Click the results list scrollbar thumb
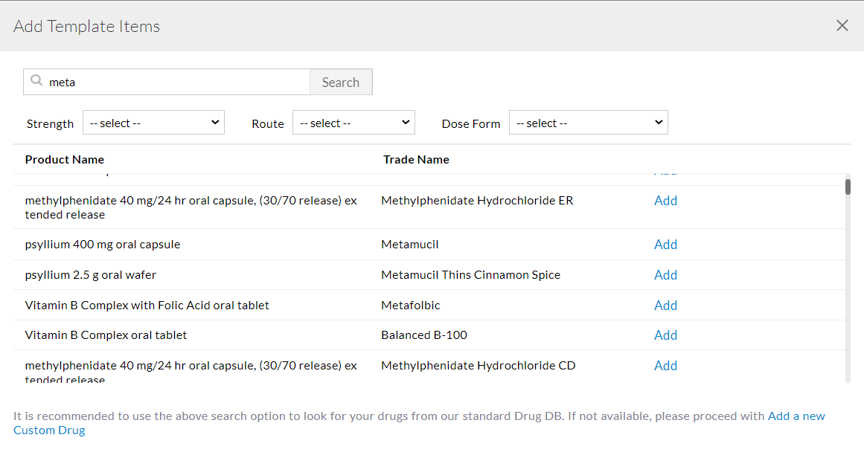This screenshot has width=864, height=452. [x=848, y=187]
